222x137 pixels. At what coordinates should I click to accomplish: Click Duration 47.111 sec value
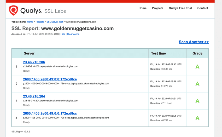(167, 103)
